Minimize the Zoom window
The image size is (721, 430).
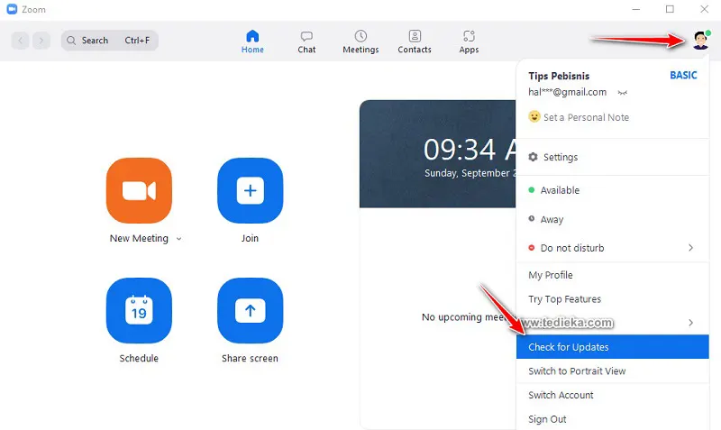(636, 9)
